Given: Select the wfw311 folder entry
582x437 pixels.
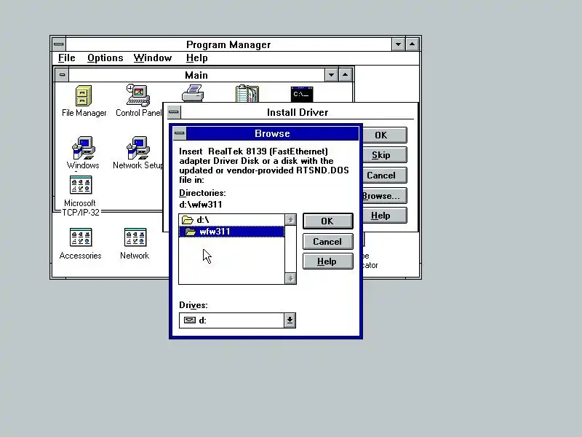Looking at the screenshot, I should (x=231, y=232).
